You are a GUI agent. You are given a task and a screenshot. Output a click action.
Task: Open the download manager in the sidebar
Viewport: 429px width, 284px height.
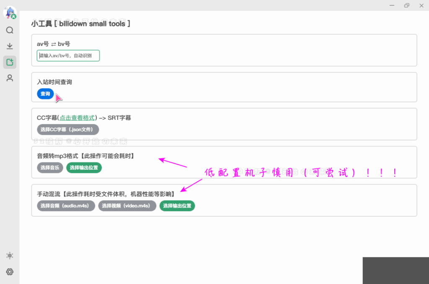coord(10,46)
